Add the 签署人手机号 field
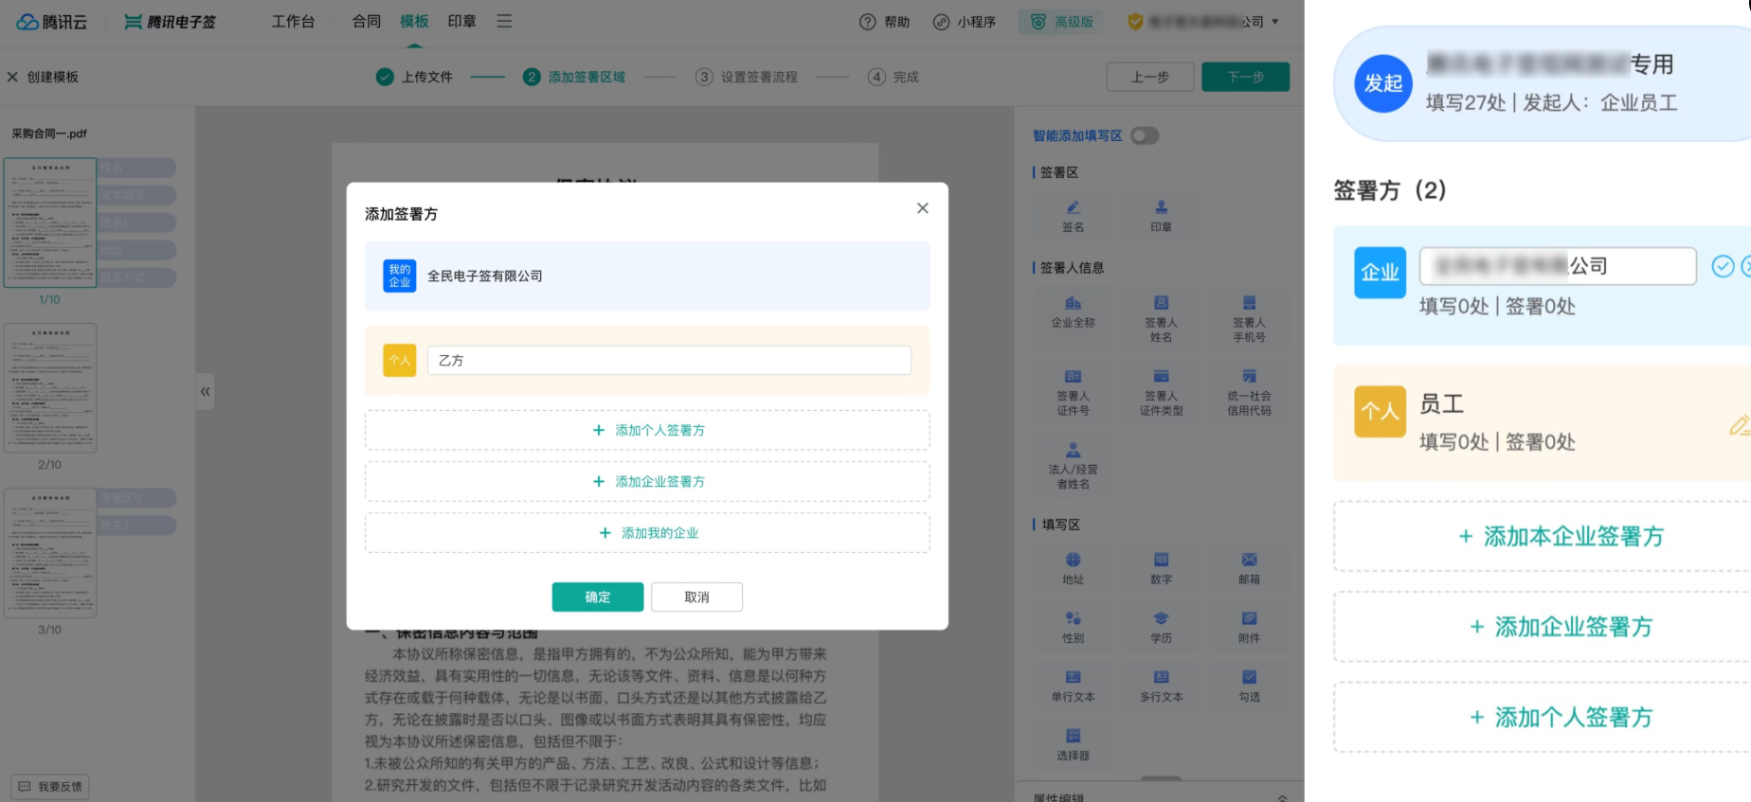 click(x=1249, y=318)
